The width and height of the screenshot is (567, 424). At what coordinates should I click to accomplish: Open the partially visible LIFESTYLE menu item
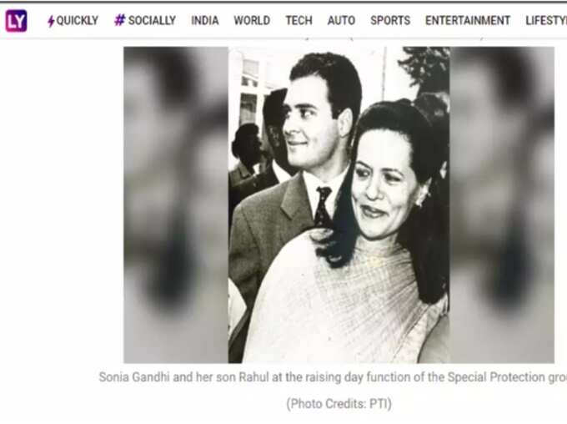point(546,21)
